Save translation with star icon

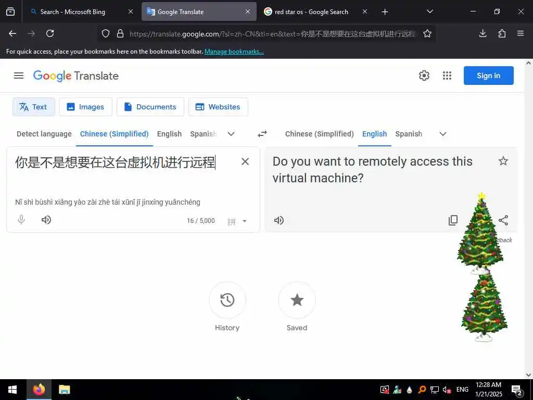(503, 161)
